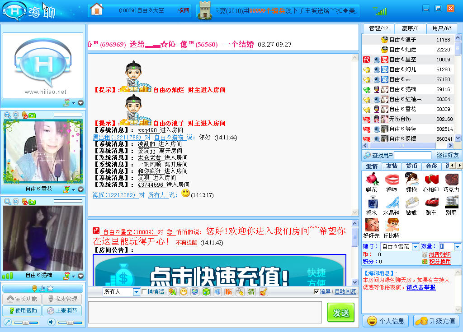Adjust the speaker volume slider
This screenshot has height=332, width=463.
point(70,323)
